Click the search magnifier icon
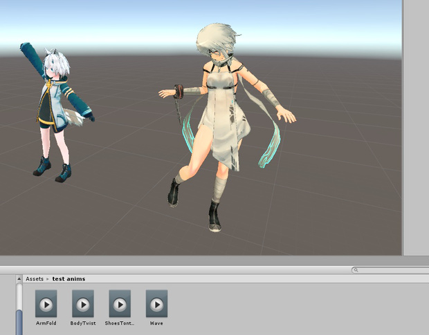Viewport: 429px width, 335px height. pyautogui.click(x=356, y=270)
